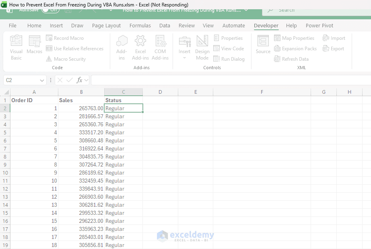371x249 pixels.
Task: Open COM Add-ins dialog
Action: click(x=160, y=47)
